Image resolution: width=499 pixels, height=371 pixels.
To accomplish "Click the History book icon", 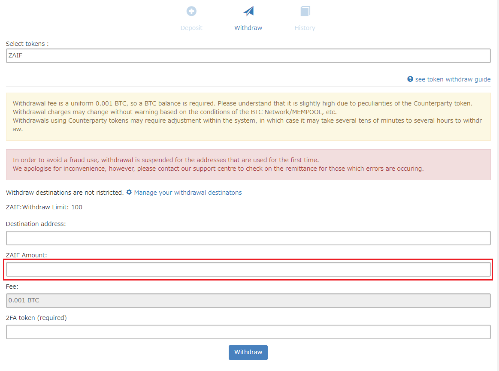I will click(x=305, y=11).
